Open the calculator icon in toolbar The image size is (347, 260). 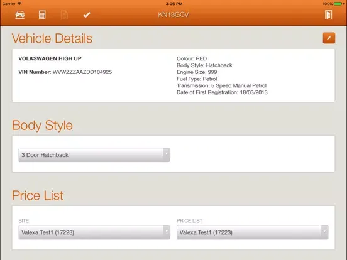[42, 15]
